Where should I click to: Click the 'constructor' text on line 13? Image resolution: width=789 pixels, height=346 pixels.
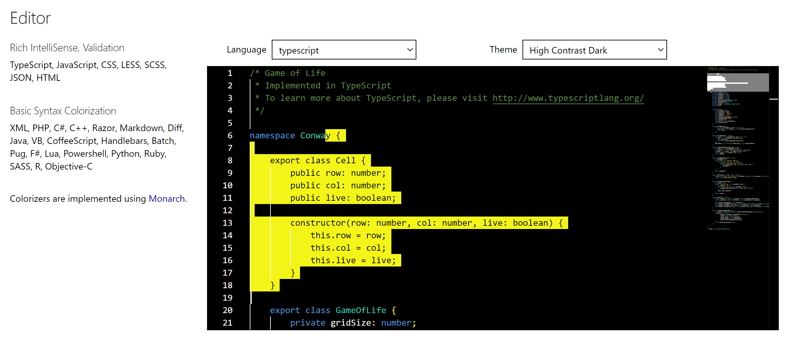pos(318,223)
